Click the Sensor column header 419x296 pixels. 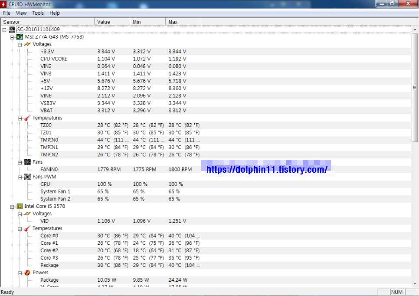48,22
